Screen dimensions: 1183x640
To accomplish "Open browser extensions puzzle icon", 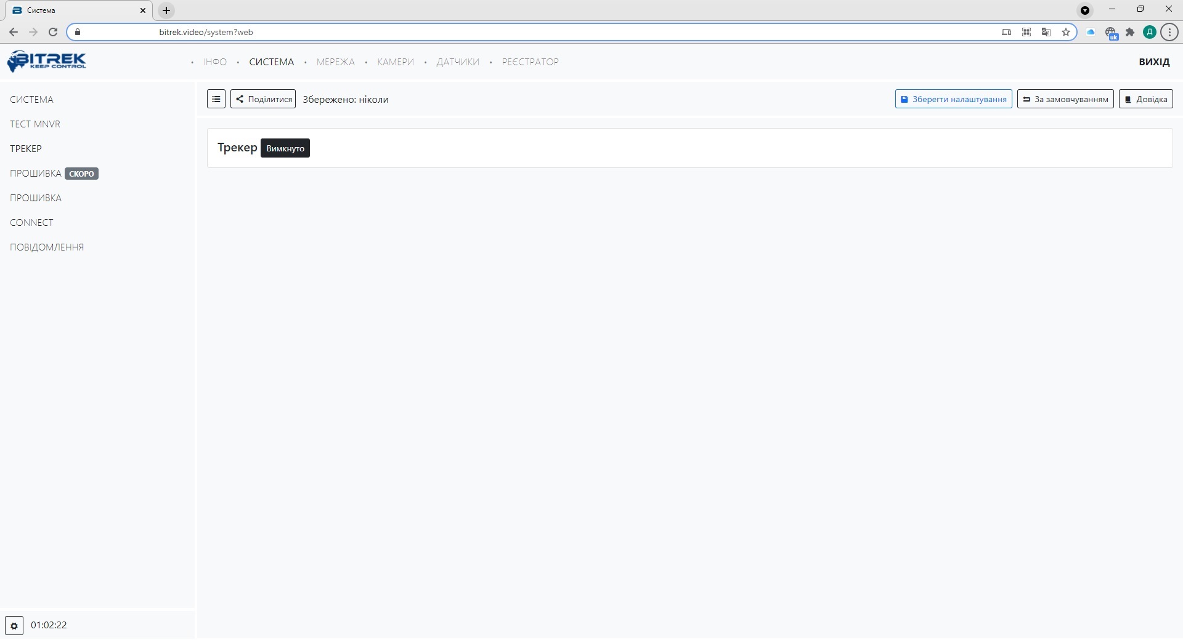I will (x=1130, y=32).
